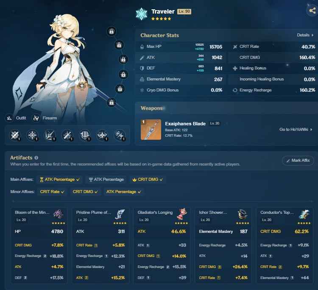Click the Bloom of the Mind flower icon
The height and width of the screenshot is (290, 318).
pyautogui.click(x=58, y=214)
